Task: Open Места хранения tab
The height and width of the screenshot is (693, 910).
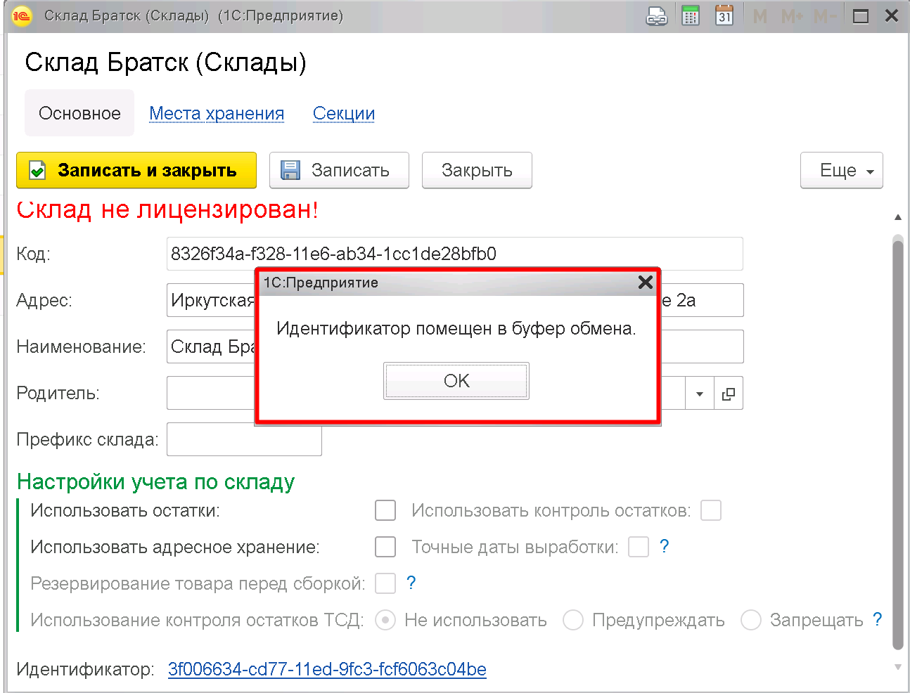Action: 217,113
